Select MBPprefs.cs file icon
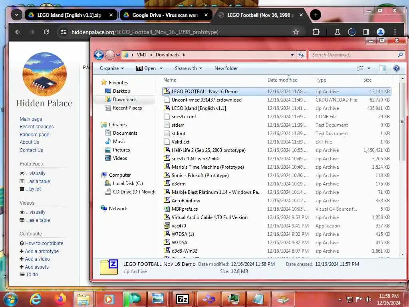This screenshot has width=409, height=307. point(167,209)
